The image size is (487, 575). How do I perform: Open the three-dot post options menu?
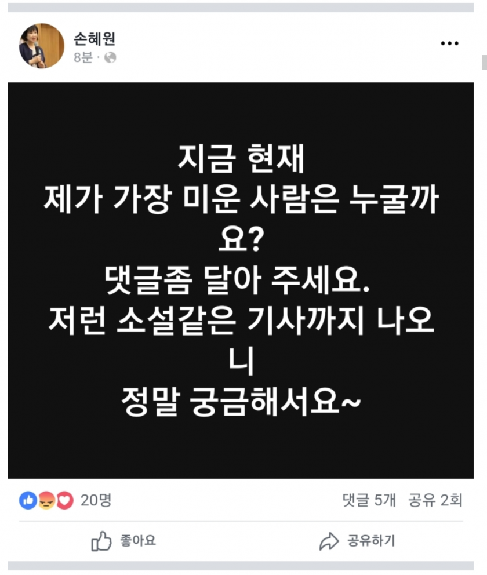coord(449,43)
